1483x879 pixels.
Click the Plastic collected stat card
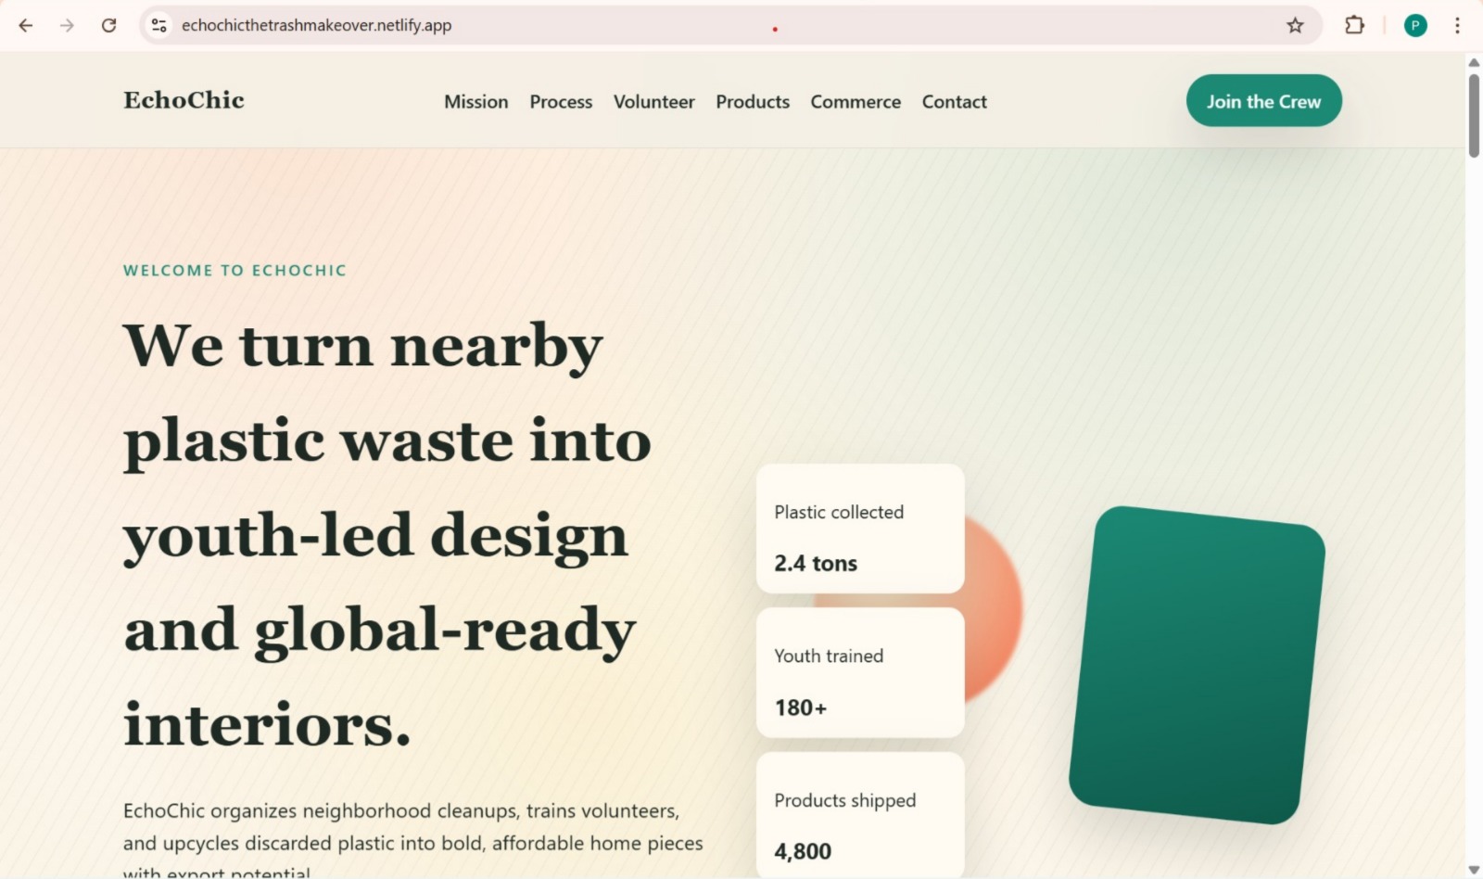(860, 529)
